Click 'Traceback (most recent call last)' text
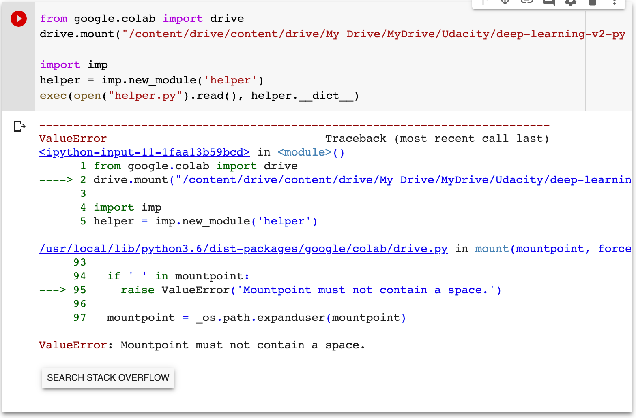Viewport: 636px width, 418px height. [x=437, y=139]
